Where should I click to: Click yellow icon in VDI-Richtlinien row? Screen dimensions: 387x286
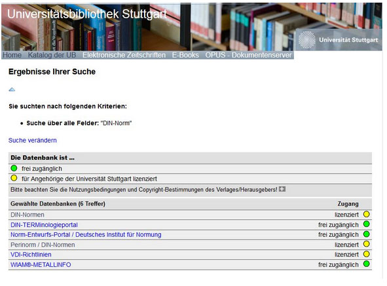tap(366, 254)
